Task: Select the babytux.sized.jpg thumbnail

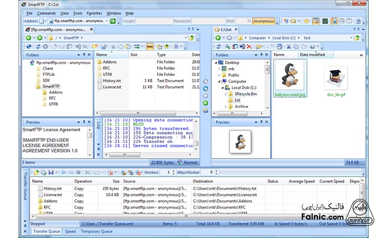Action: click(291, 79)
